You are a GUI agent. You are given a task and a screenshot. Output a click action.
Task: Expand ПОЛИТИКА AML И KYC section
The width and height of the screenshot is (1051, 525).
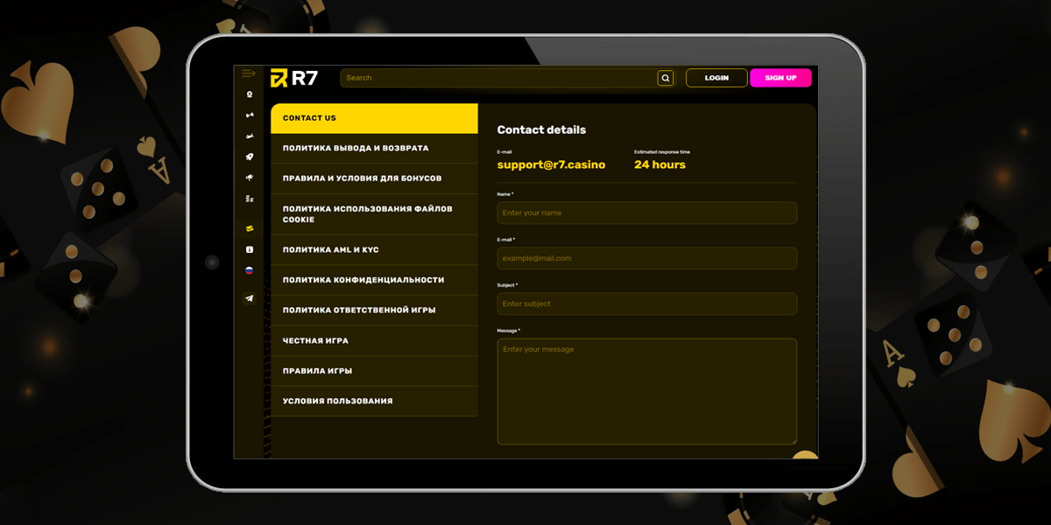(374, 249)
